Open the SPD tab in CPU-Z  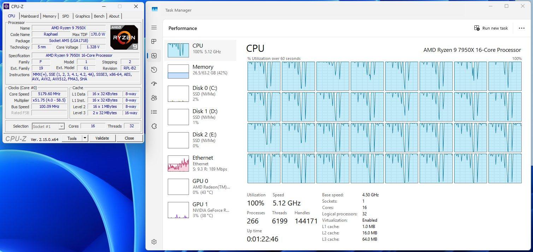pyautogui.click(x=66, y=16)
